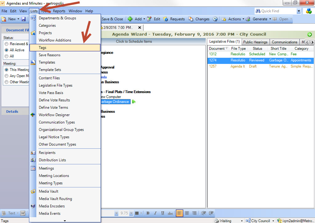The width and height of the screenshot is (315, 223).
Task: Choose Meetings from the Lists menu
Action: point(65,168)
